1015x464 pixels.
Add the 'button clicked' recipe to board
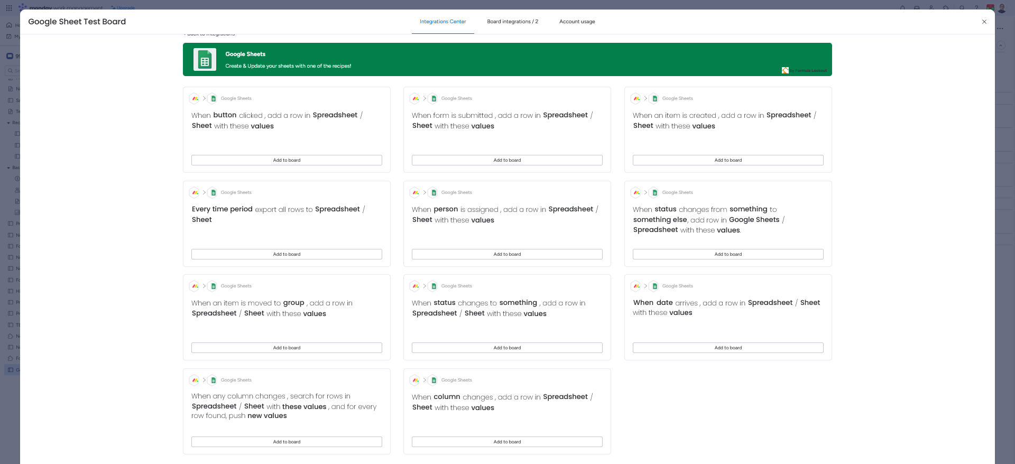coord(287,160)
